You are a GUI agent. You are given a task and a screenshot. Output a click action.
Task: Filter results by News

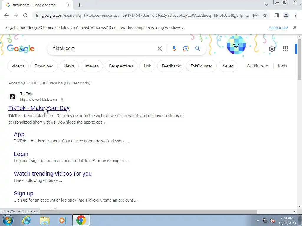point(69,66)
